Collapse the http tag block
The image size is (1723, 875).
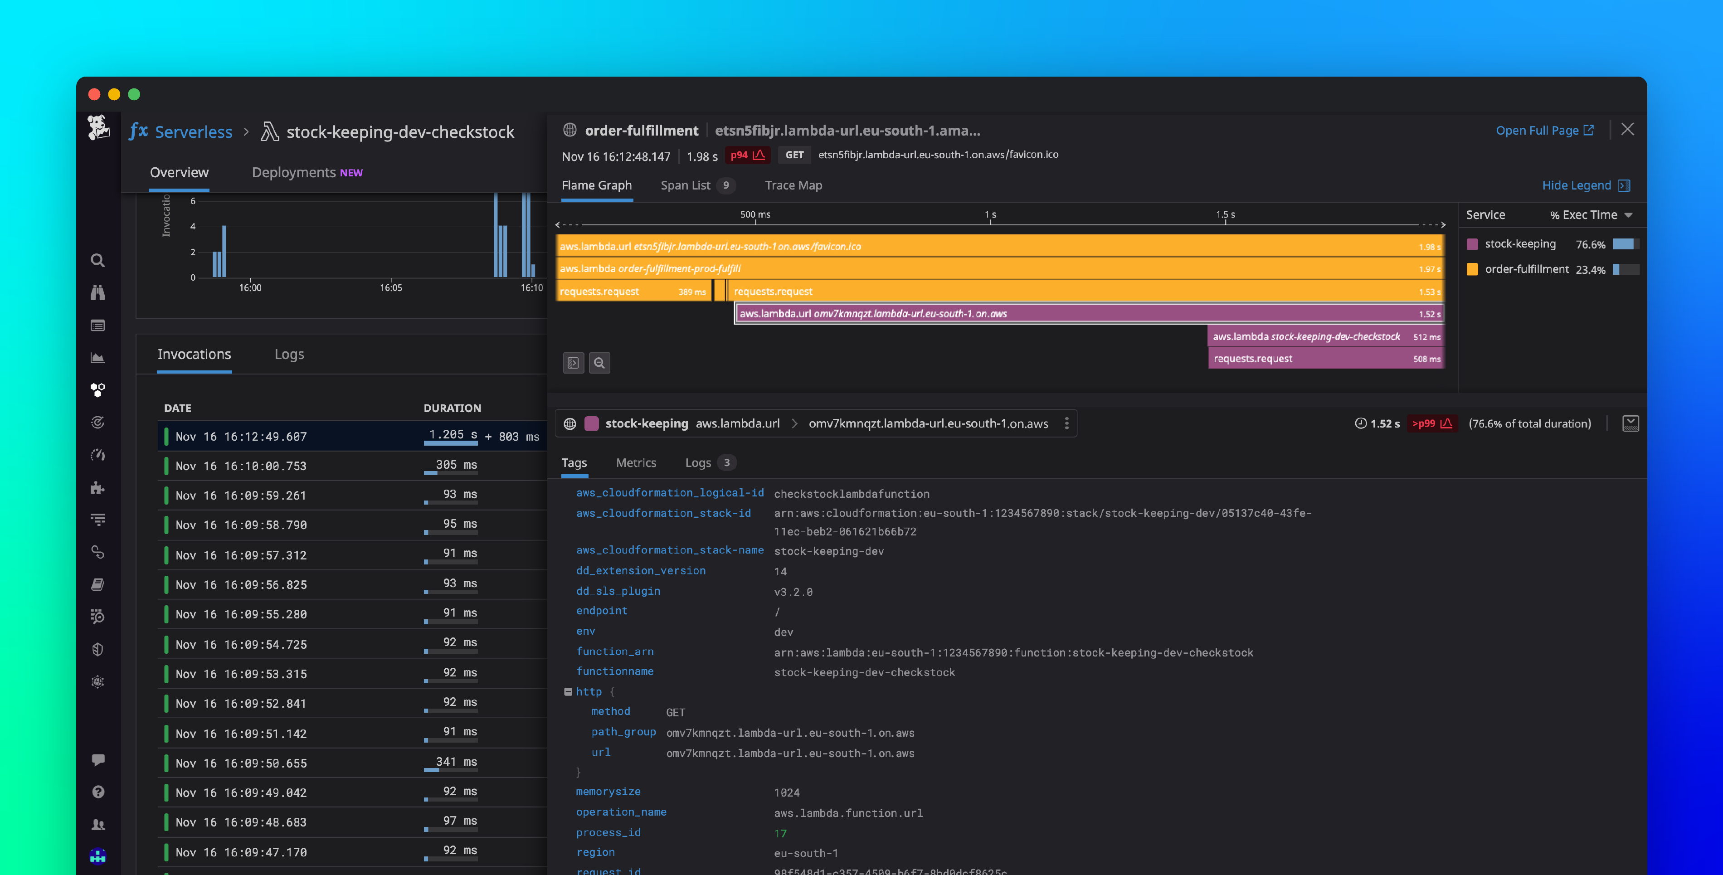568,692
